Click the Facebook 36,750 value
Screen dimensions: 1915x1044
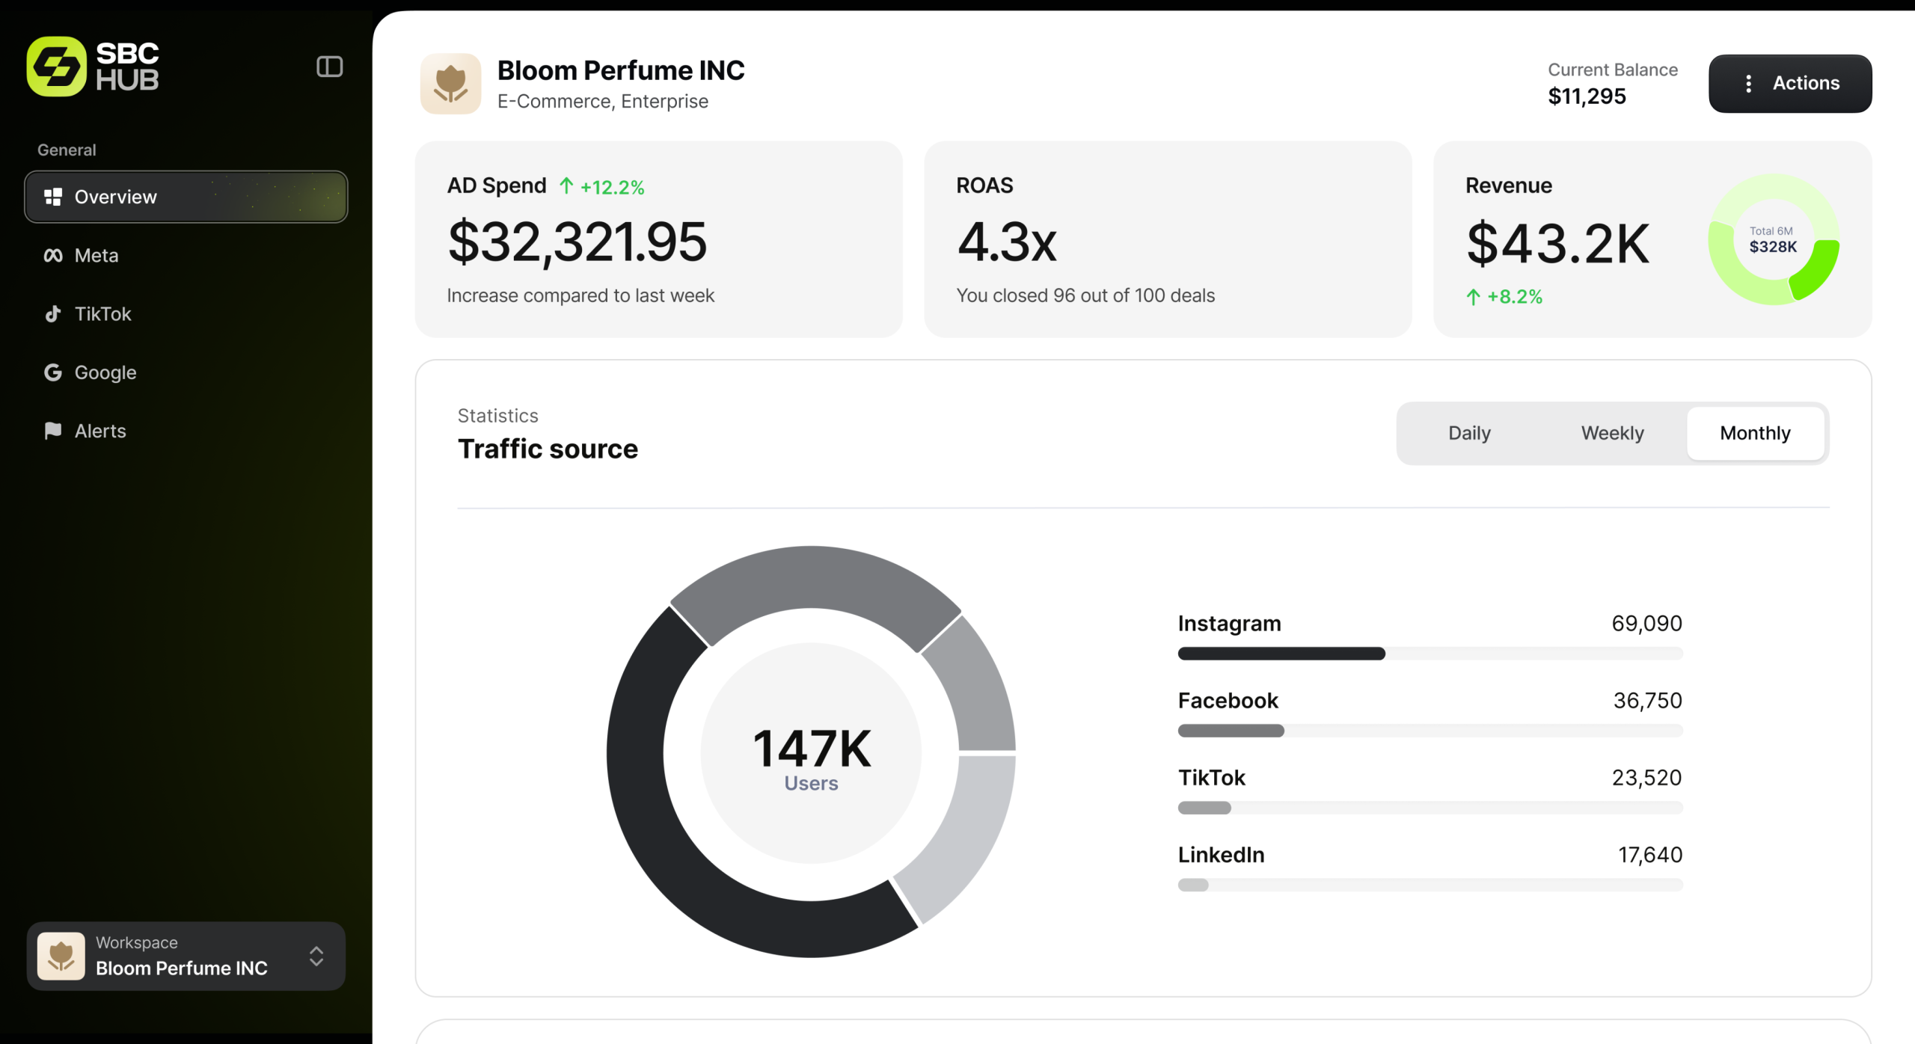coord(1647,700)
